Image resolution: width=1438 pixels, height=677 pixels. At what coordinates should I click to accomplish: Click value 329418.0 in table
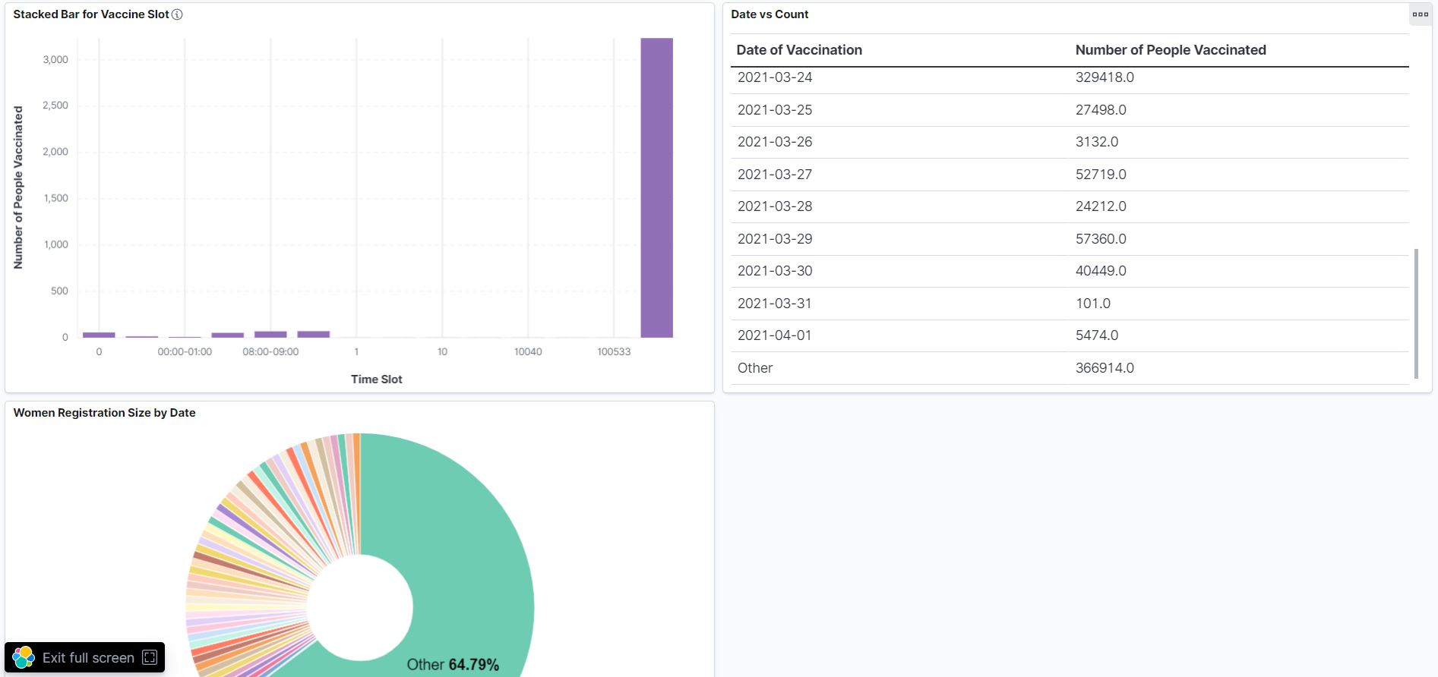click(x=1105, y=77)
